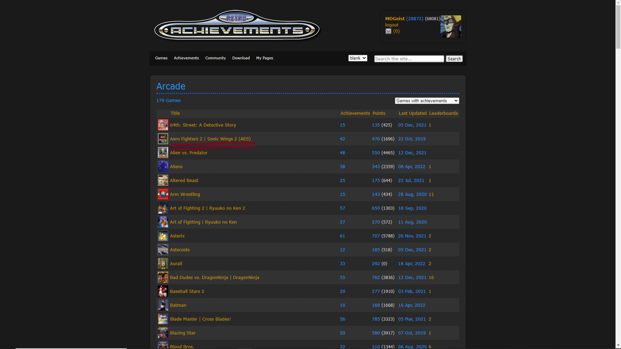Open Baseball Stars 2 title link
The height and width of the screenshot is (349, 621).
tap(187, 291)
